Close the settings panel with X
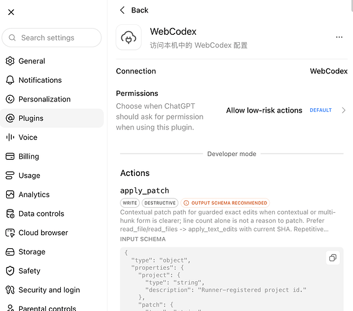The image size is (353, 311). pyautogui.click(x=11, y=12)
